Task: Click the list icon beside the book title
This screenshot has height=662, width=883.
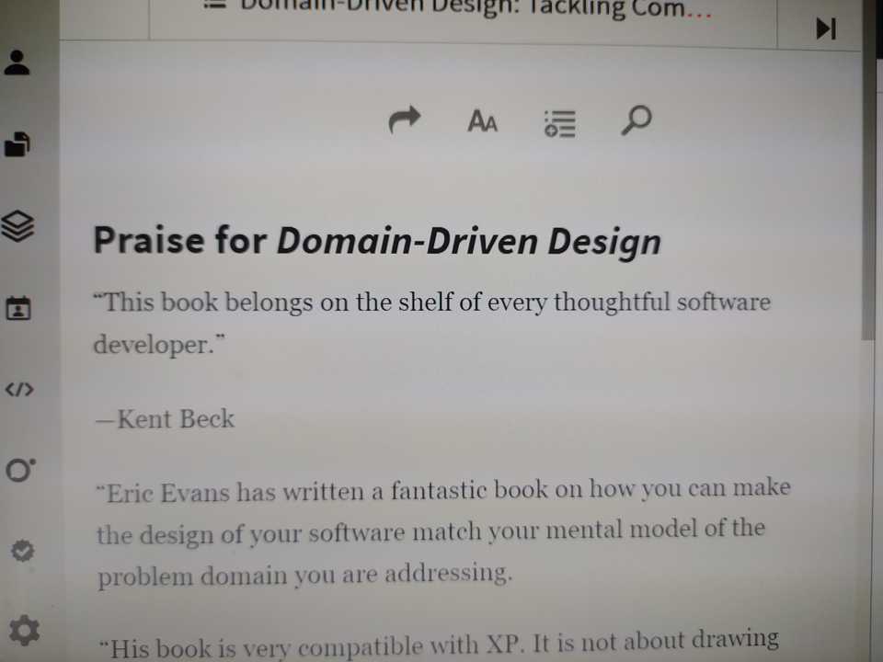Action: click(213, 5)
